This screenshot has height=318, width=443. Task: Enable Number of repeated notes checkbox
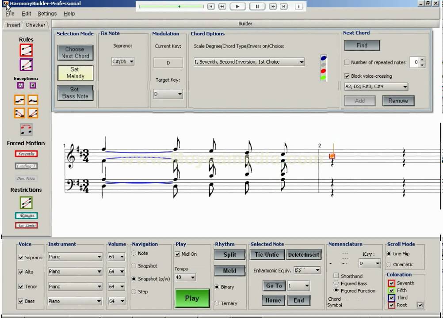pyautogui.click(x=347, y=62)
